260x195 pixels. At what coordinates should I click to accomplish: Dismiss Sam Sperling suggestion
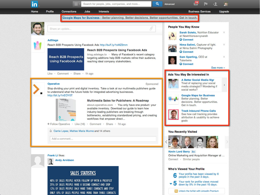224,57
